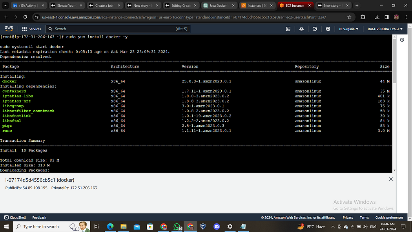Expand hidden icons in the system tray
Image resolution: width=412 pixels, height=232 pixels.
pyautogui.click(x=332, y=227)
